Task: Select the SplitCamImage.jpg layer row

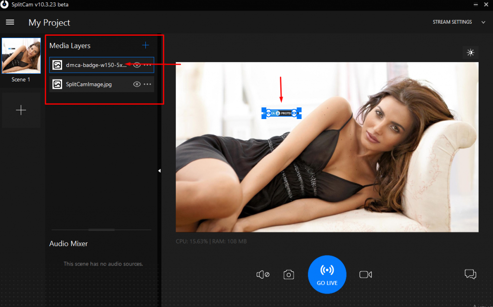Action: point(102,84)
